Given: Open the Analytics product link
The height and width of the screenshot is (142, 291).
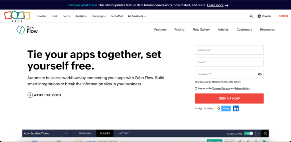Looking at the screenshot, I should [81, 16].
